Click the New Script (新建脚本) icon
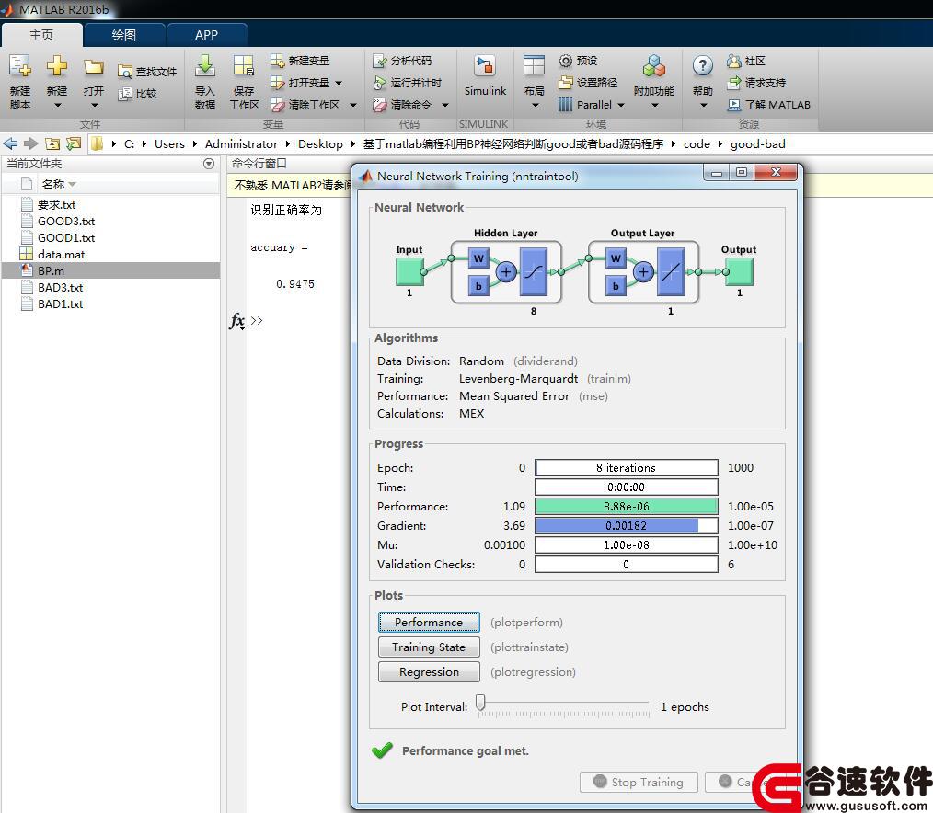Image resolution: width=933 pixels, height=813 pixels. pos(19,66)
